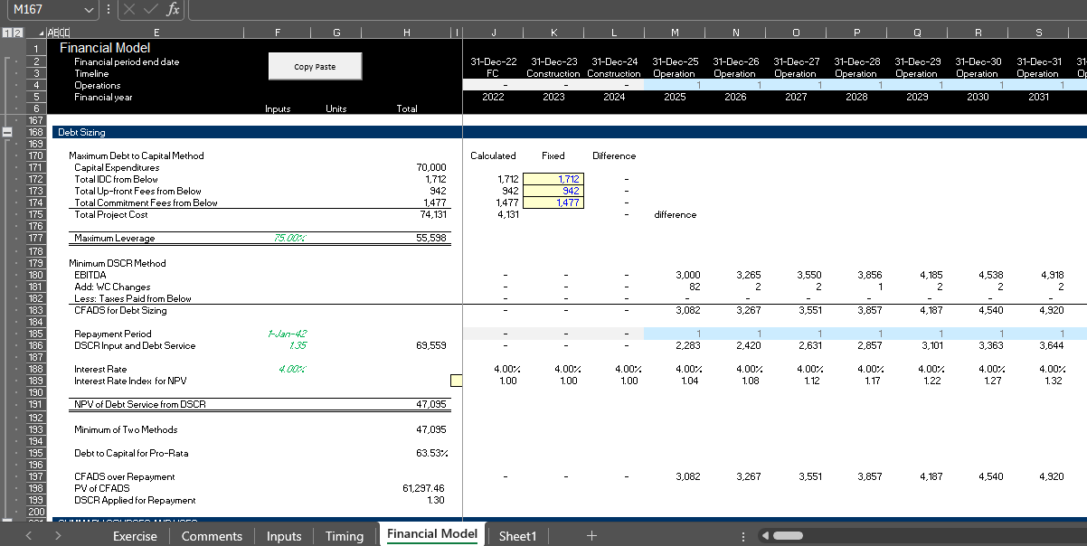Click the Confirm entry checkmark icon
Screen dimensions: 1087x546
click(x=150, y=9)
